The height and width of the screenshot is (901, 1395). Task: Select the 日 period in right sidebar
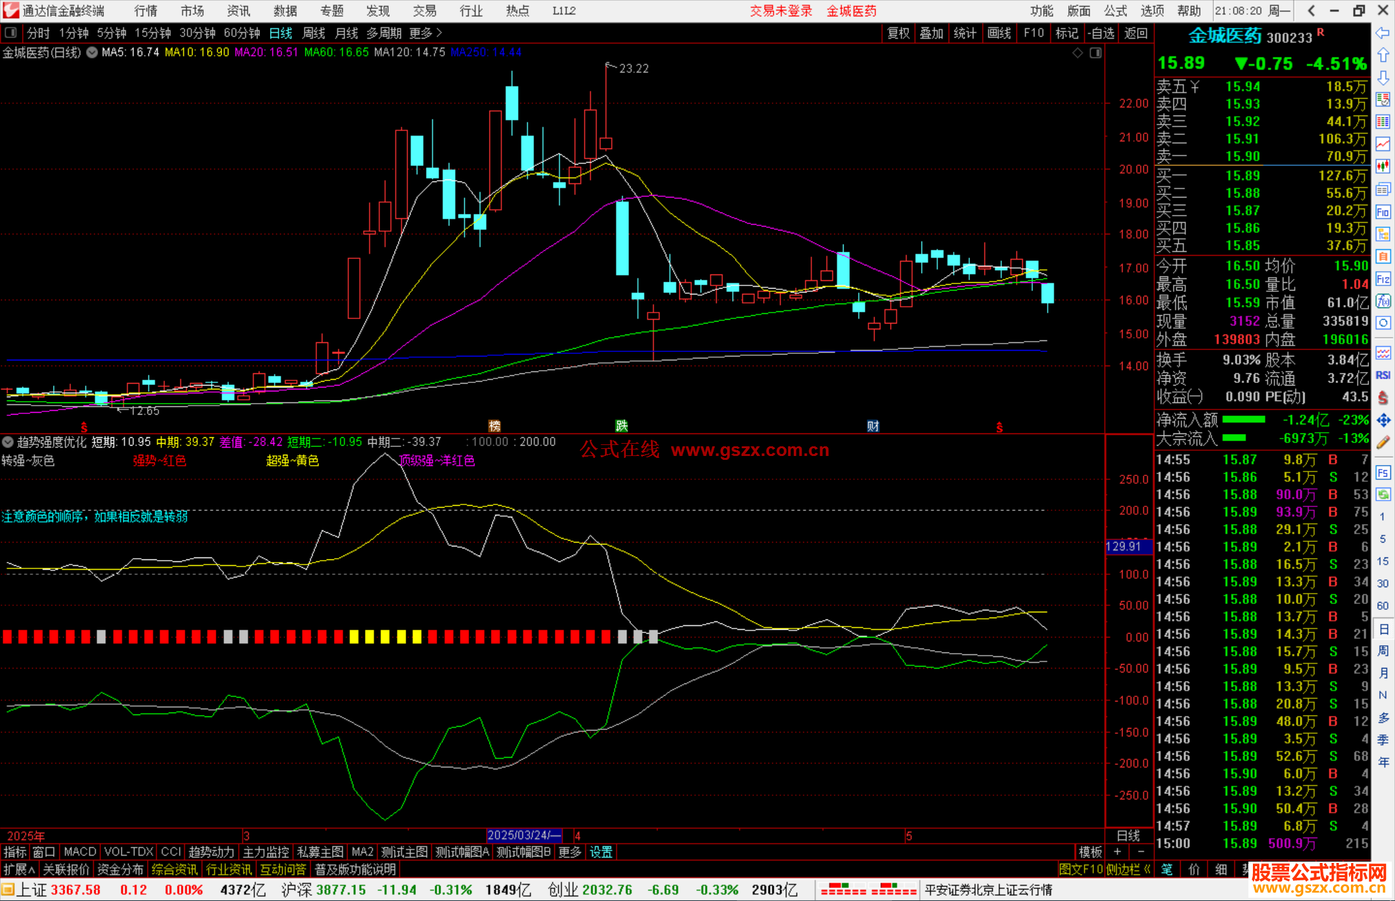(1383, 628)
